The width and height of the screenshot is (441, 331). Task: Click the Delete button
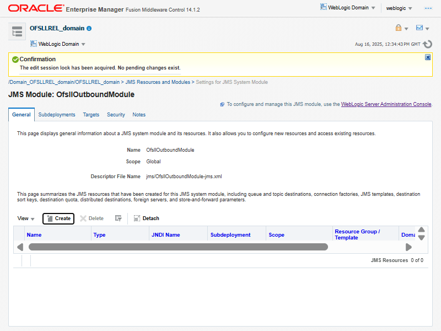pyautogui.click(x=92, y=218)
